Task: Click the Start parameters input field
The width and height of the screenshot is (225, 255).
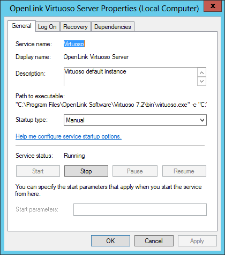Action: [x=140, y=209]
